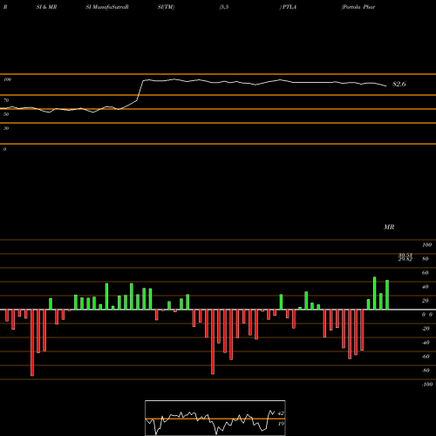This screenshot has height=436, width=436.
Task: Click the '-60' label on MR scale
Action: (426, 357)
